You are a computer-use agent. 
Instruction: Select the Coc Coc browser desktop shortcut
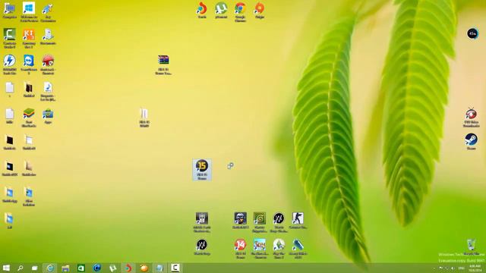click(202, 8)
